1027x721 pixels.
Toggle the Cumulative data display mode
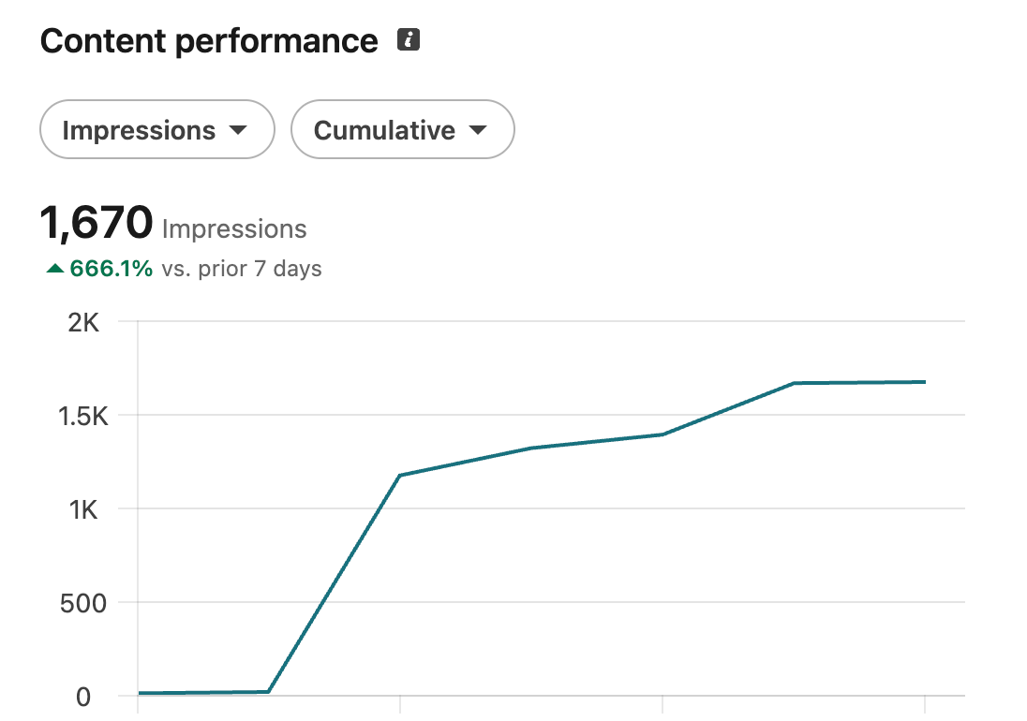(x=402, y=130)
